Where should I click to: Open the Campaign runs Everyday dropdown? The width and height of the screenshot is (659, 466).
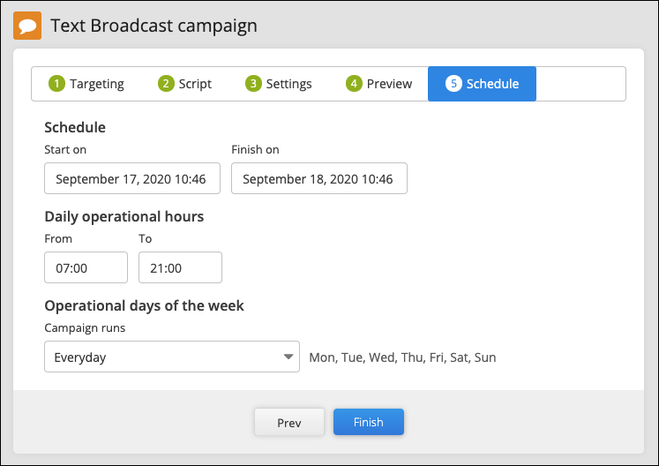(172, 357)
